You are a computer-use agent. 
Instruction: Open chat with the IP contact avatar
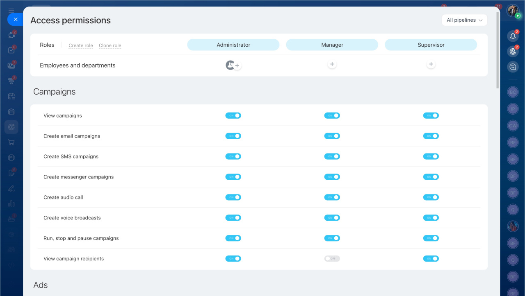point(513,109)
